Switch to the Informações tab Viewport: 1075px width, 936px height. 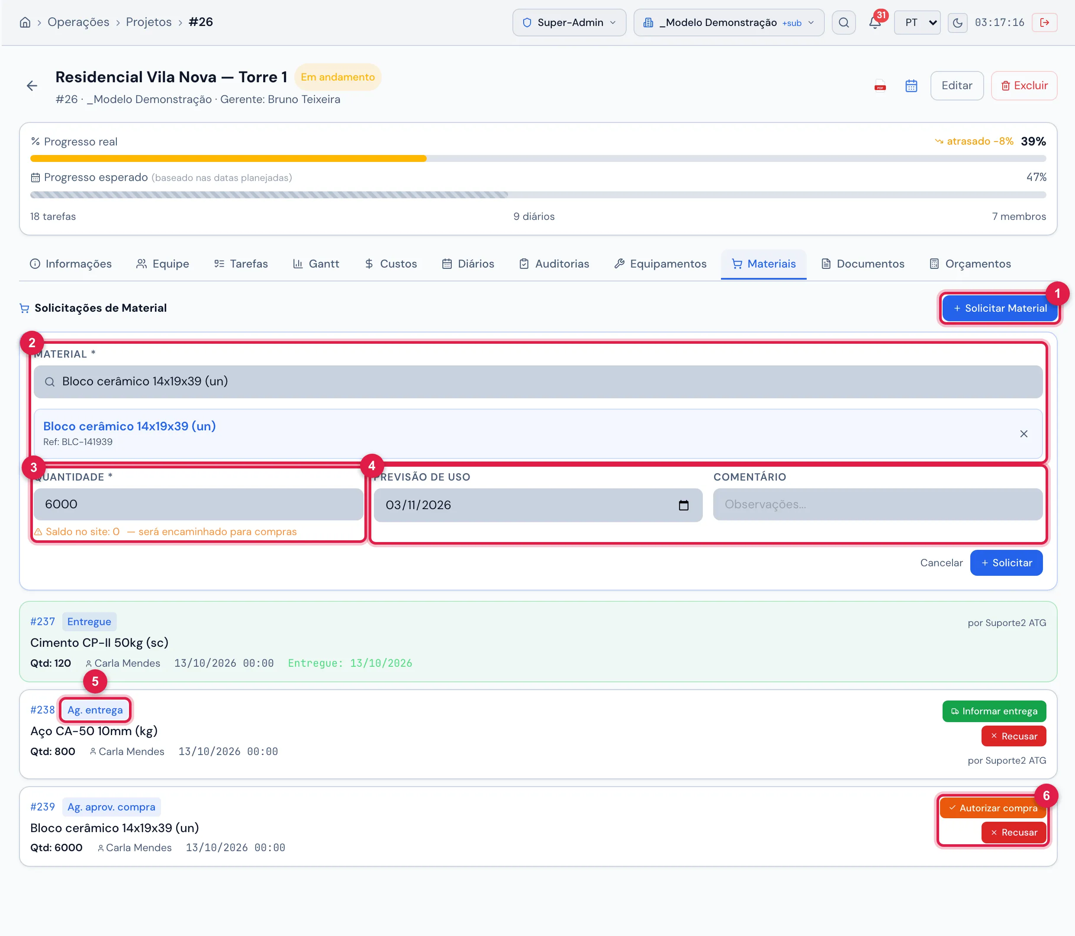[71, 264]
